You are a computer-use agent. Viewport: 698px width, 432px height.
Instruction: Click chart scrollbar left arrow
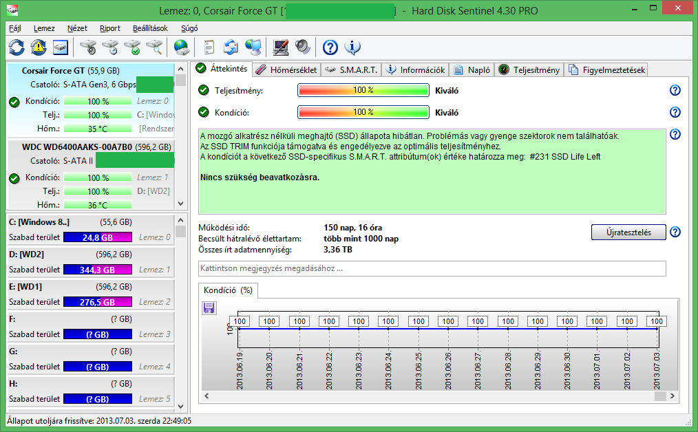[206, 396]
